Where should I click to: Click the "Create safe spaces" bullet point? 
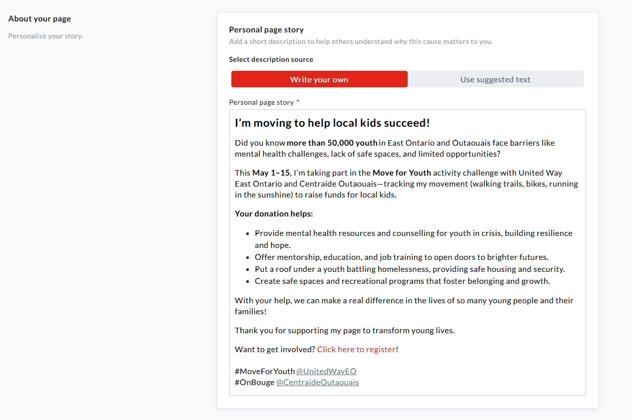(402, 281)
